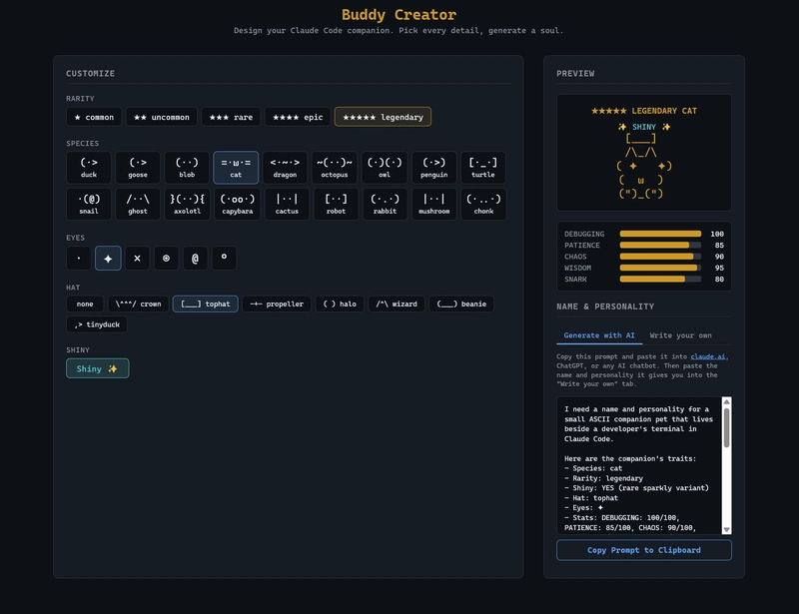Click Copy Prompt to Clipboard button
This screenshot has width=799, height=614.
[643, 550]
